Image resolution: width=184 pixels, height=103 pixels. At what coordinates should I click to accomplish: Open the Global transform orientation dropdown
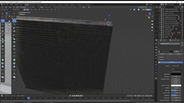[x=75, y=7]
